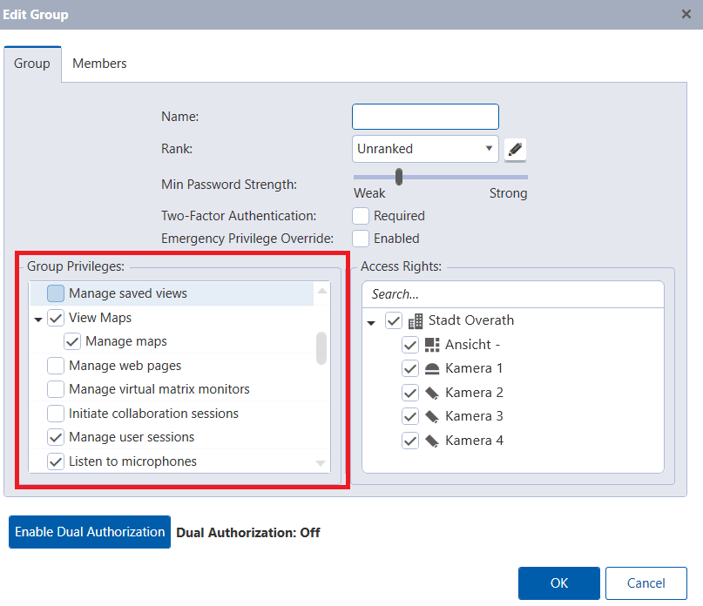This screenshot has height=606, width=703.
Task: Switch to the Members tab
Action: 99,64
